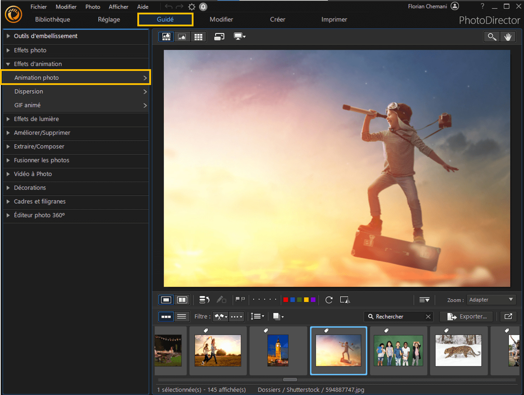Click the Exporter button
Image resolution: width=524 pixels, height=395 pixels.
(x=466, y=316)
